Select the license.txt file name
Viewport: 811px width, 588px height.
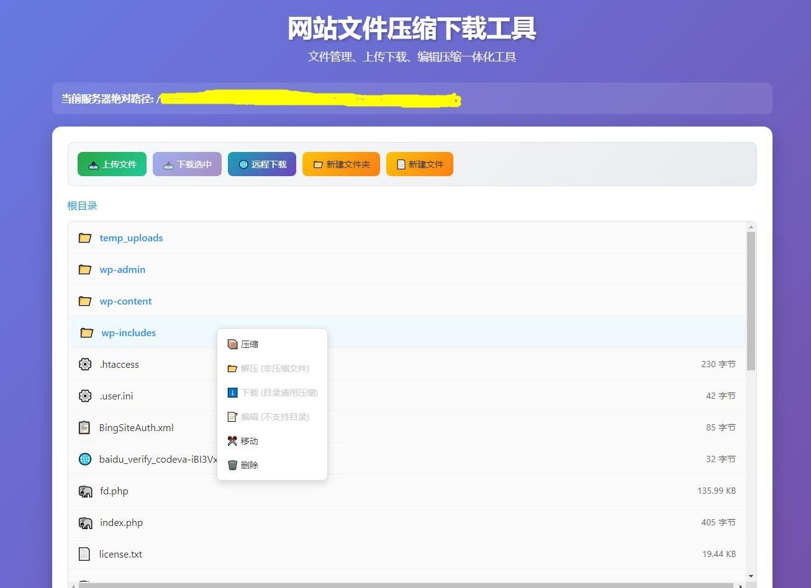[x=120, y=555]
